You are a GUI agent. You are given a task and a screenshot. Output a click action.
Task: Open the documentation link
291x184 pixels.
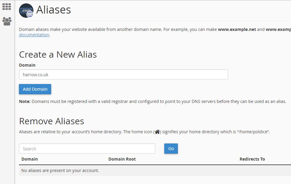click(x=34, y=35)
